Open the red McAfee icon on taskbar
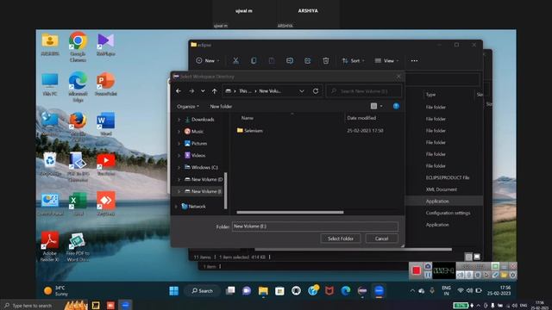The height and width of the screenshot is (310, 552). [x=329, y=291]
